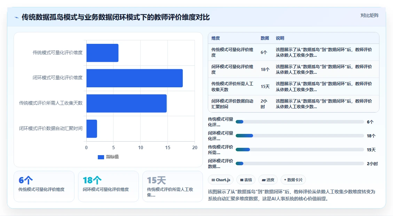393x216 pixels.
Task: Click the progress bar showing 6个
Action: click(300, 122)
